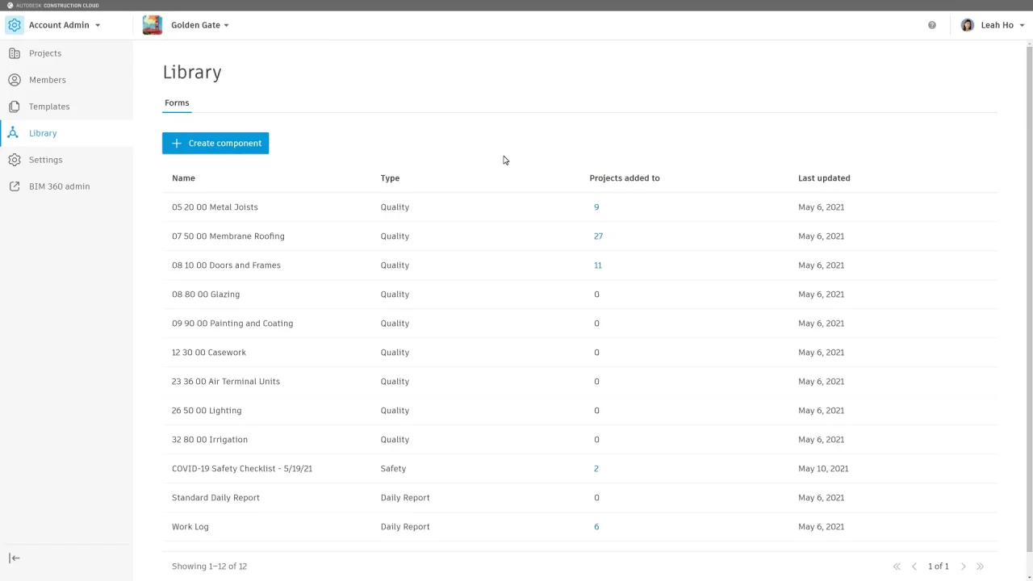This screenshot has height=581, width=1033.
Task: Click the Create component button
Action: click(215, 143)
